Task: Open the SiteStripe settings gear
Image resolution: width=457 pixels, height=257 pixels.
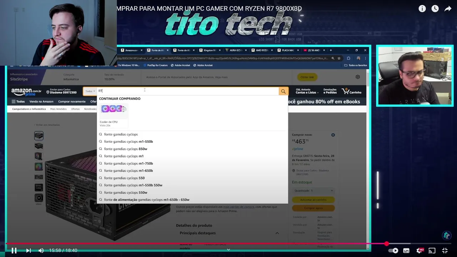Action: point(358,77)
